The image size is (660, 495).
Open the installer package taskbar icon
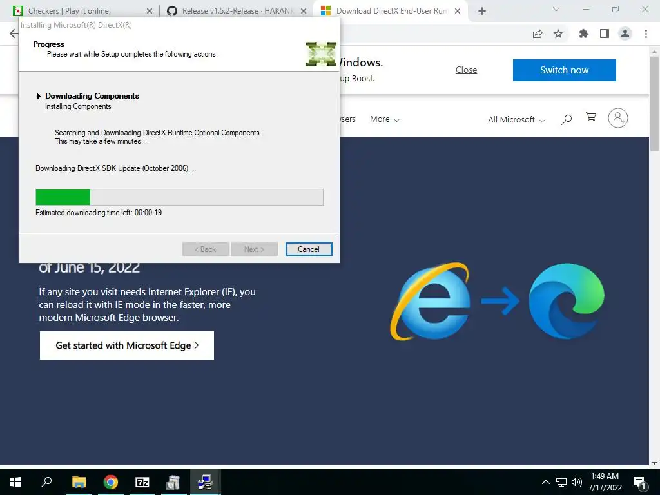point(173,482)
